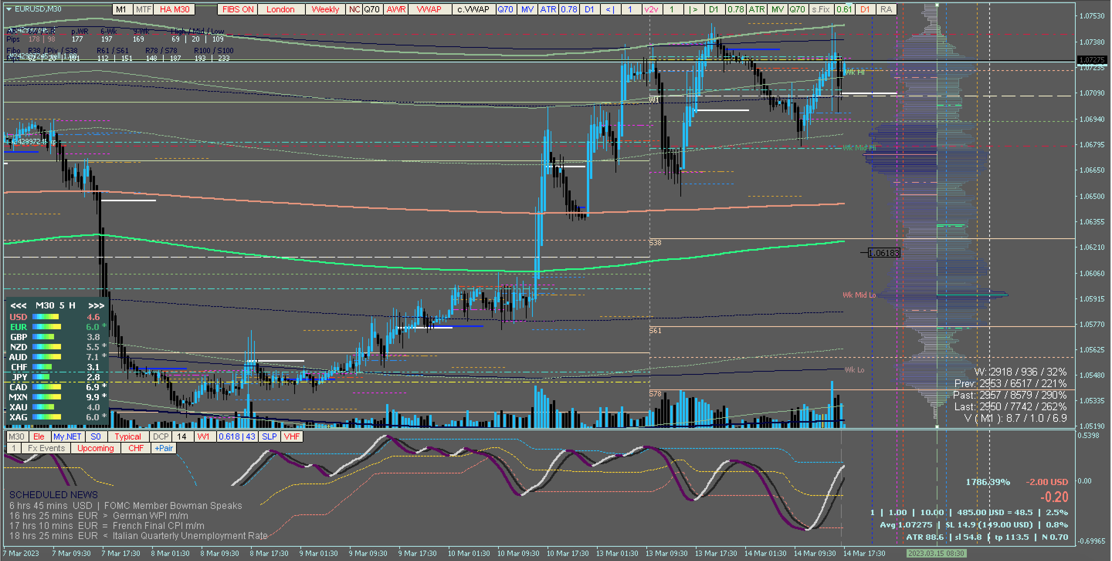Screen dimensions: 1112x561
Task: Click the AUD strength color bar
Action: click(x=47, y=357)
